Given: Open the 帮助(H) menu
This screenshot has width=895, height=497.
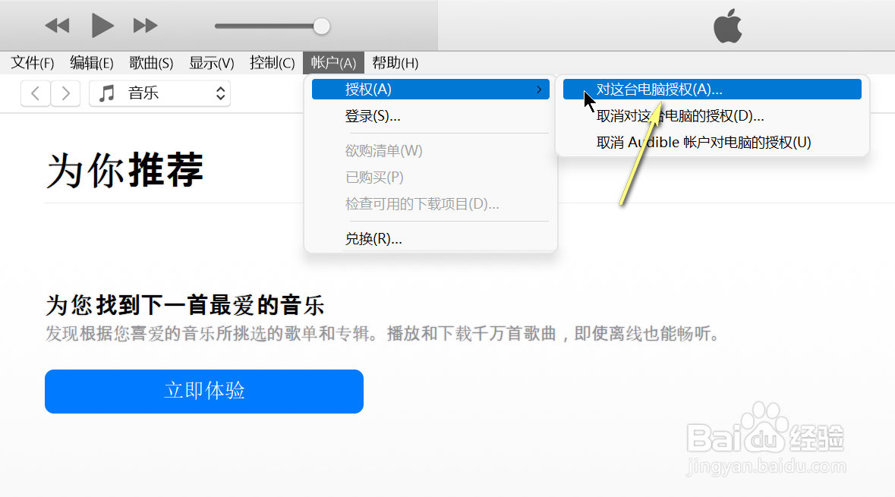Looking at the screenshot, I should pyautogui.click(x=395, y=62).
